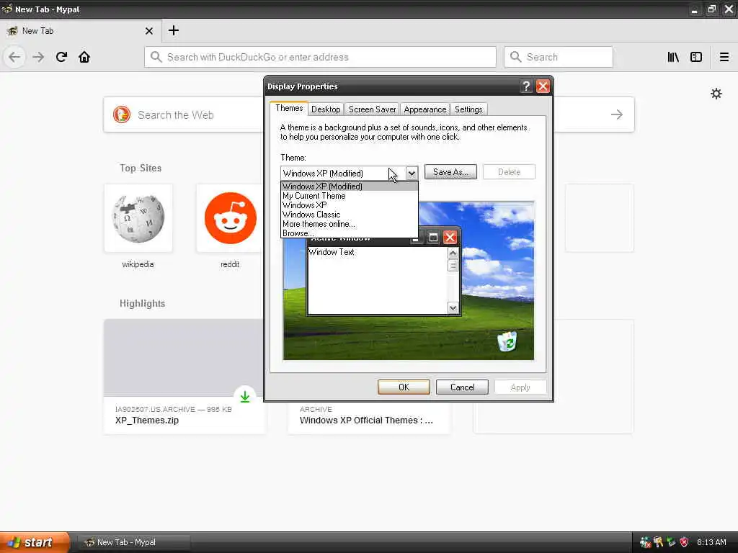Click the magnifier icon in the address bar
The height and width of the screenshot is (553, 738).
(x=156, y=57)
